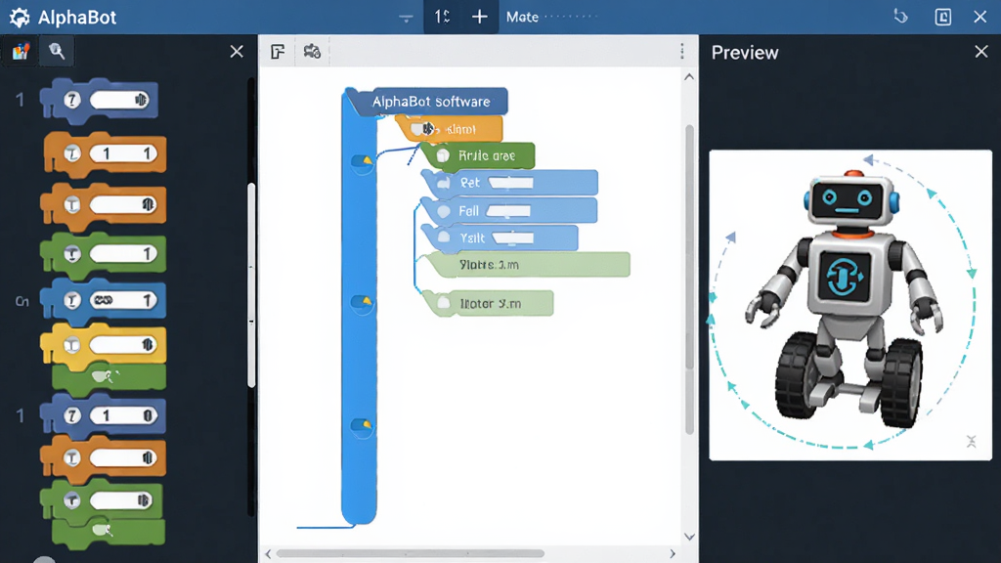Screen dimensions: 1001x563
Task: Click the Fell block value field
Action: tap(508, 211)
